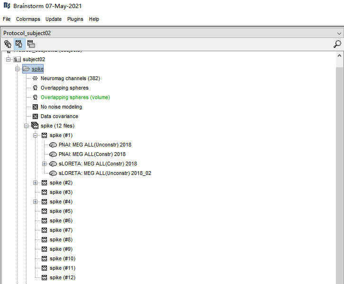Screen dimensions: 344x284
Task: Switch to anatomy view toolbar icon
Action: (x=8, y=44)
